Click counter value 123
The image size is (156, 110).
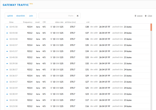[x=87, y=94]
